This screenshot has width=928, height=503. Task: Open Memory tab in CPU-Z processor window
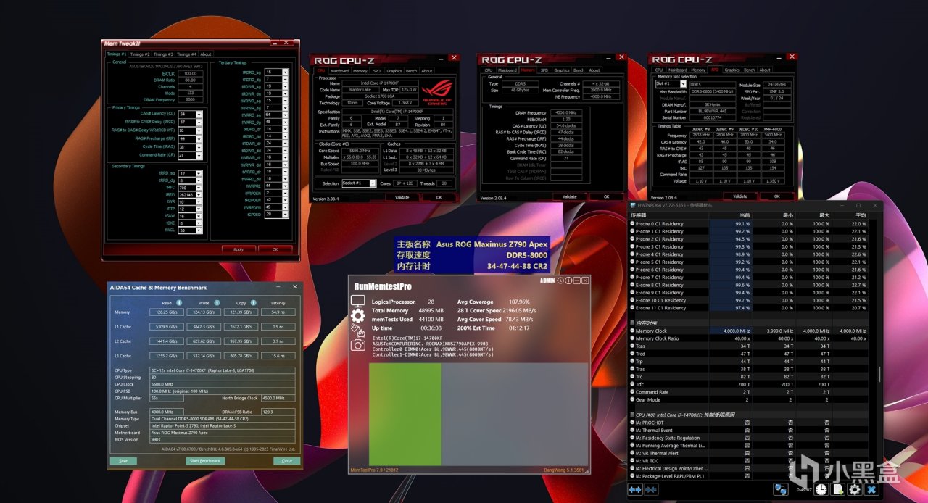click(360, 71)
